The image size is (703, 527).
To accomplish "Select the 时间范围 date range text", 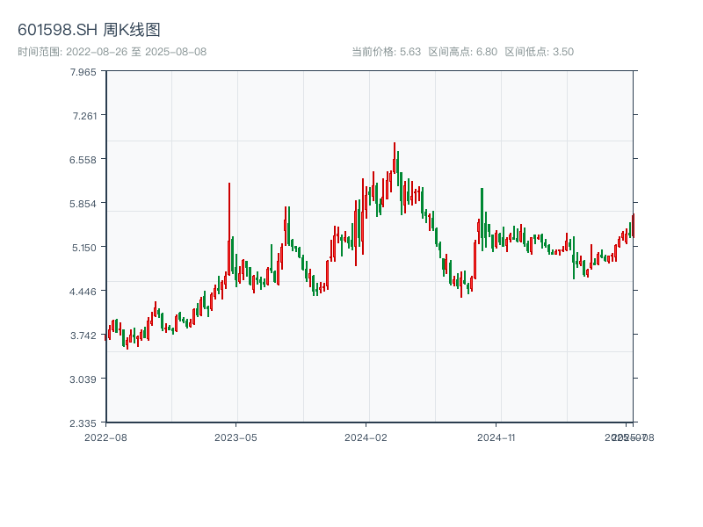I will click(x=112, y=52).
